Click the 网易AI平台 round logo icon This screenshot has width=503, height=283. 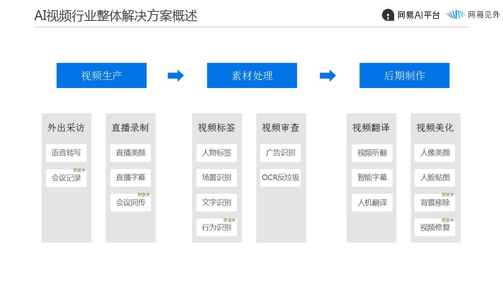(388, 15)
